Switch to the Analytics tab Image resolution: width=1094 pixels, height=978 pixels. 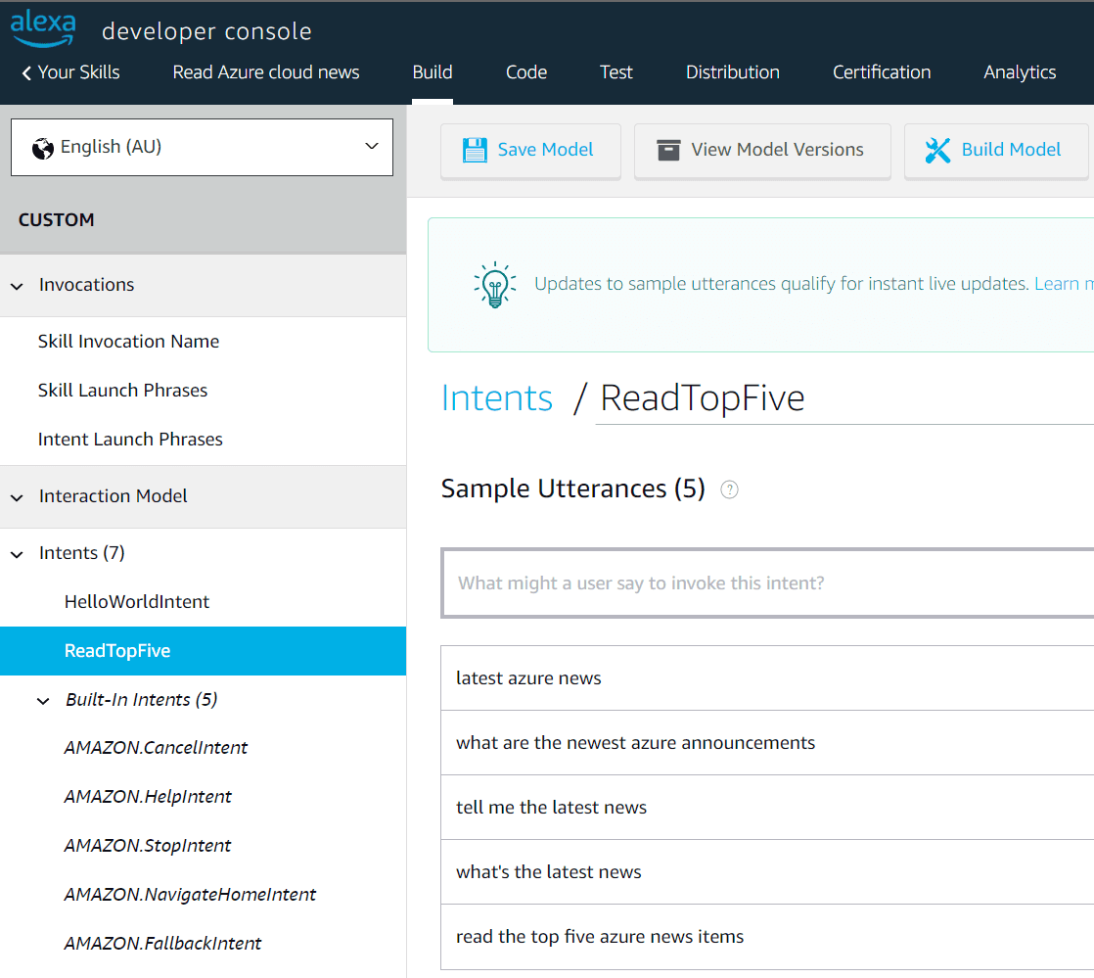(x=1020, y=72)
